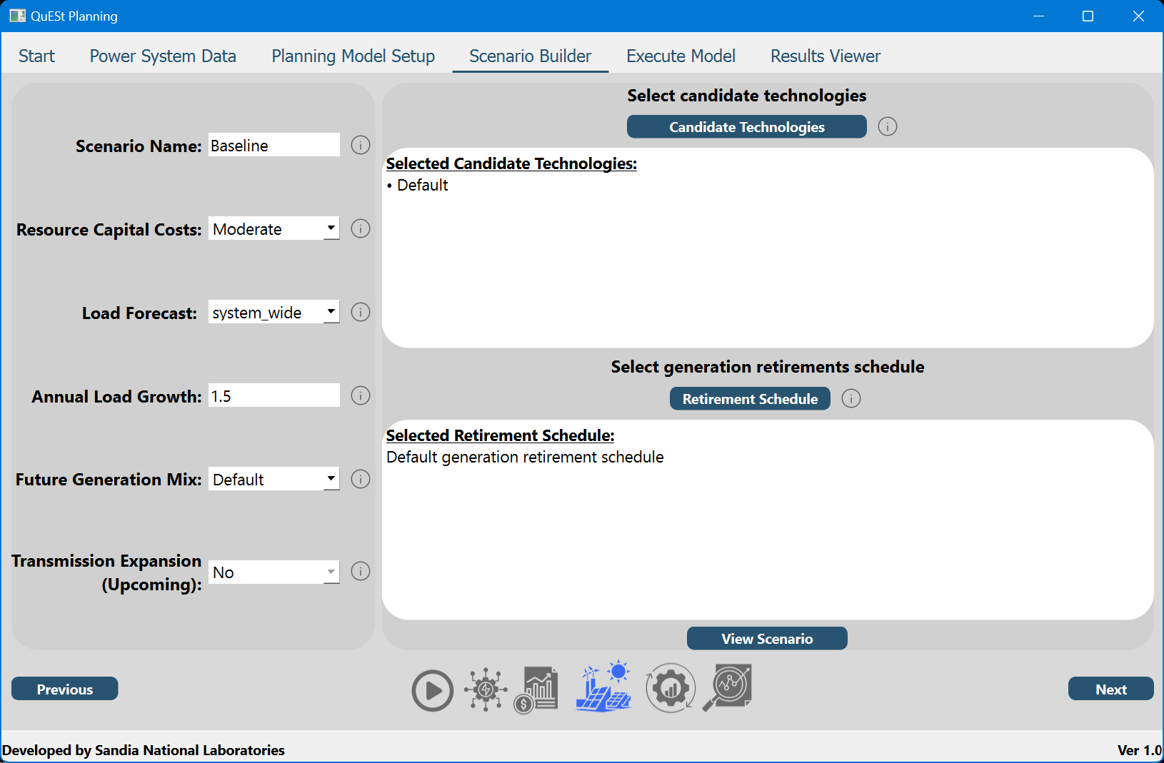1164x763 pixels.
Task: Close the QuESt Planning window
Action: tap(1138, 16)
